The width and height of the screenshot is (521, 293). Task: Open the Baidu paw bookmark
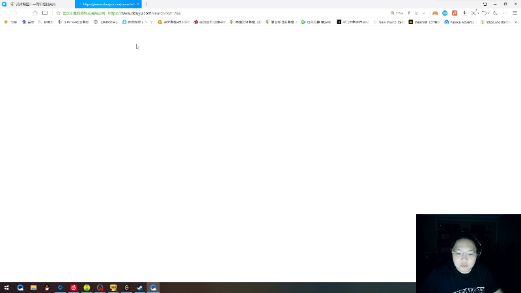28,22
